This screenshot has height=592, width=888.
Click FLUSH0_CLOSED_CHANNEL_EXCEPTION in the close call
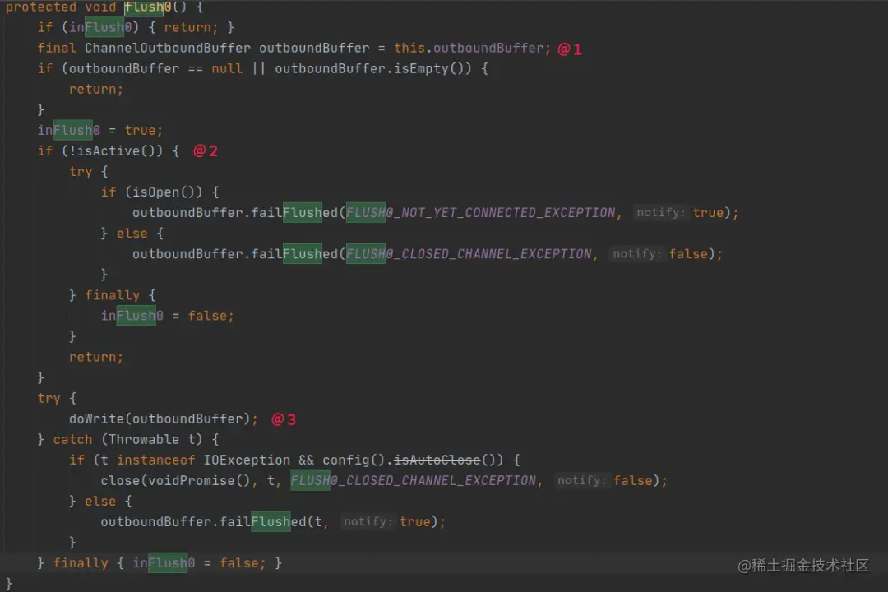pos(414,480)
